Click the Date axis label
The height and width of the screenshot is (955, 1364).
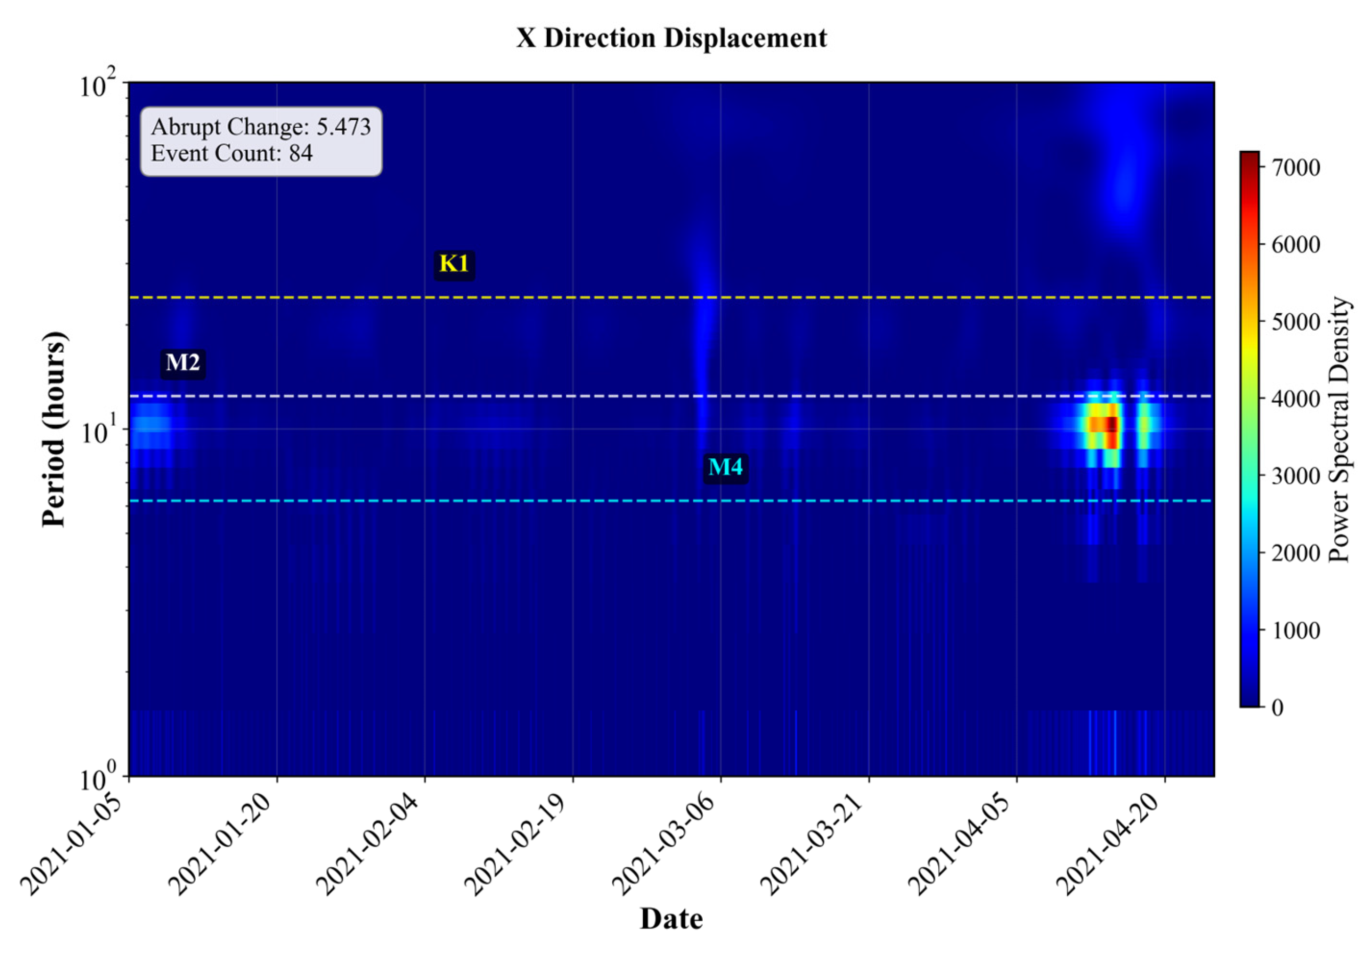coord(672,919)
